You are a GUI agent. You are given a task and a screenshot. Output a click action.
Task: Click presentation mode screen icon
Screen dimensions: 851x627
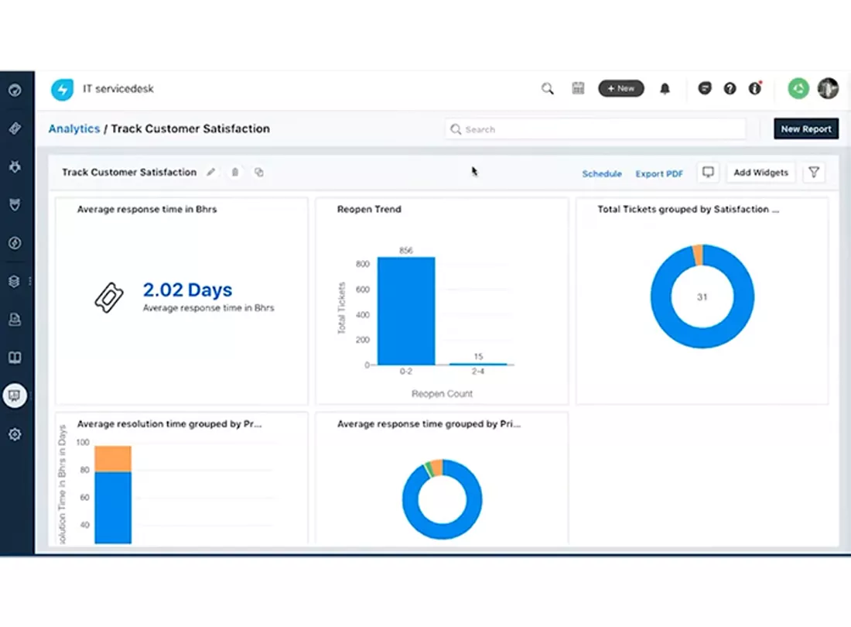(x=708, y=172)
